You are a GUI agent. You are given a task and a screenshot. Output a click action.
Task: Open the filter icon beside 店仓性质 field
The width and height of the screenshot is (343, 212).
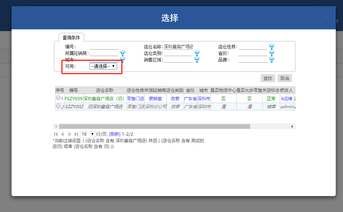(x=271, y=47)
